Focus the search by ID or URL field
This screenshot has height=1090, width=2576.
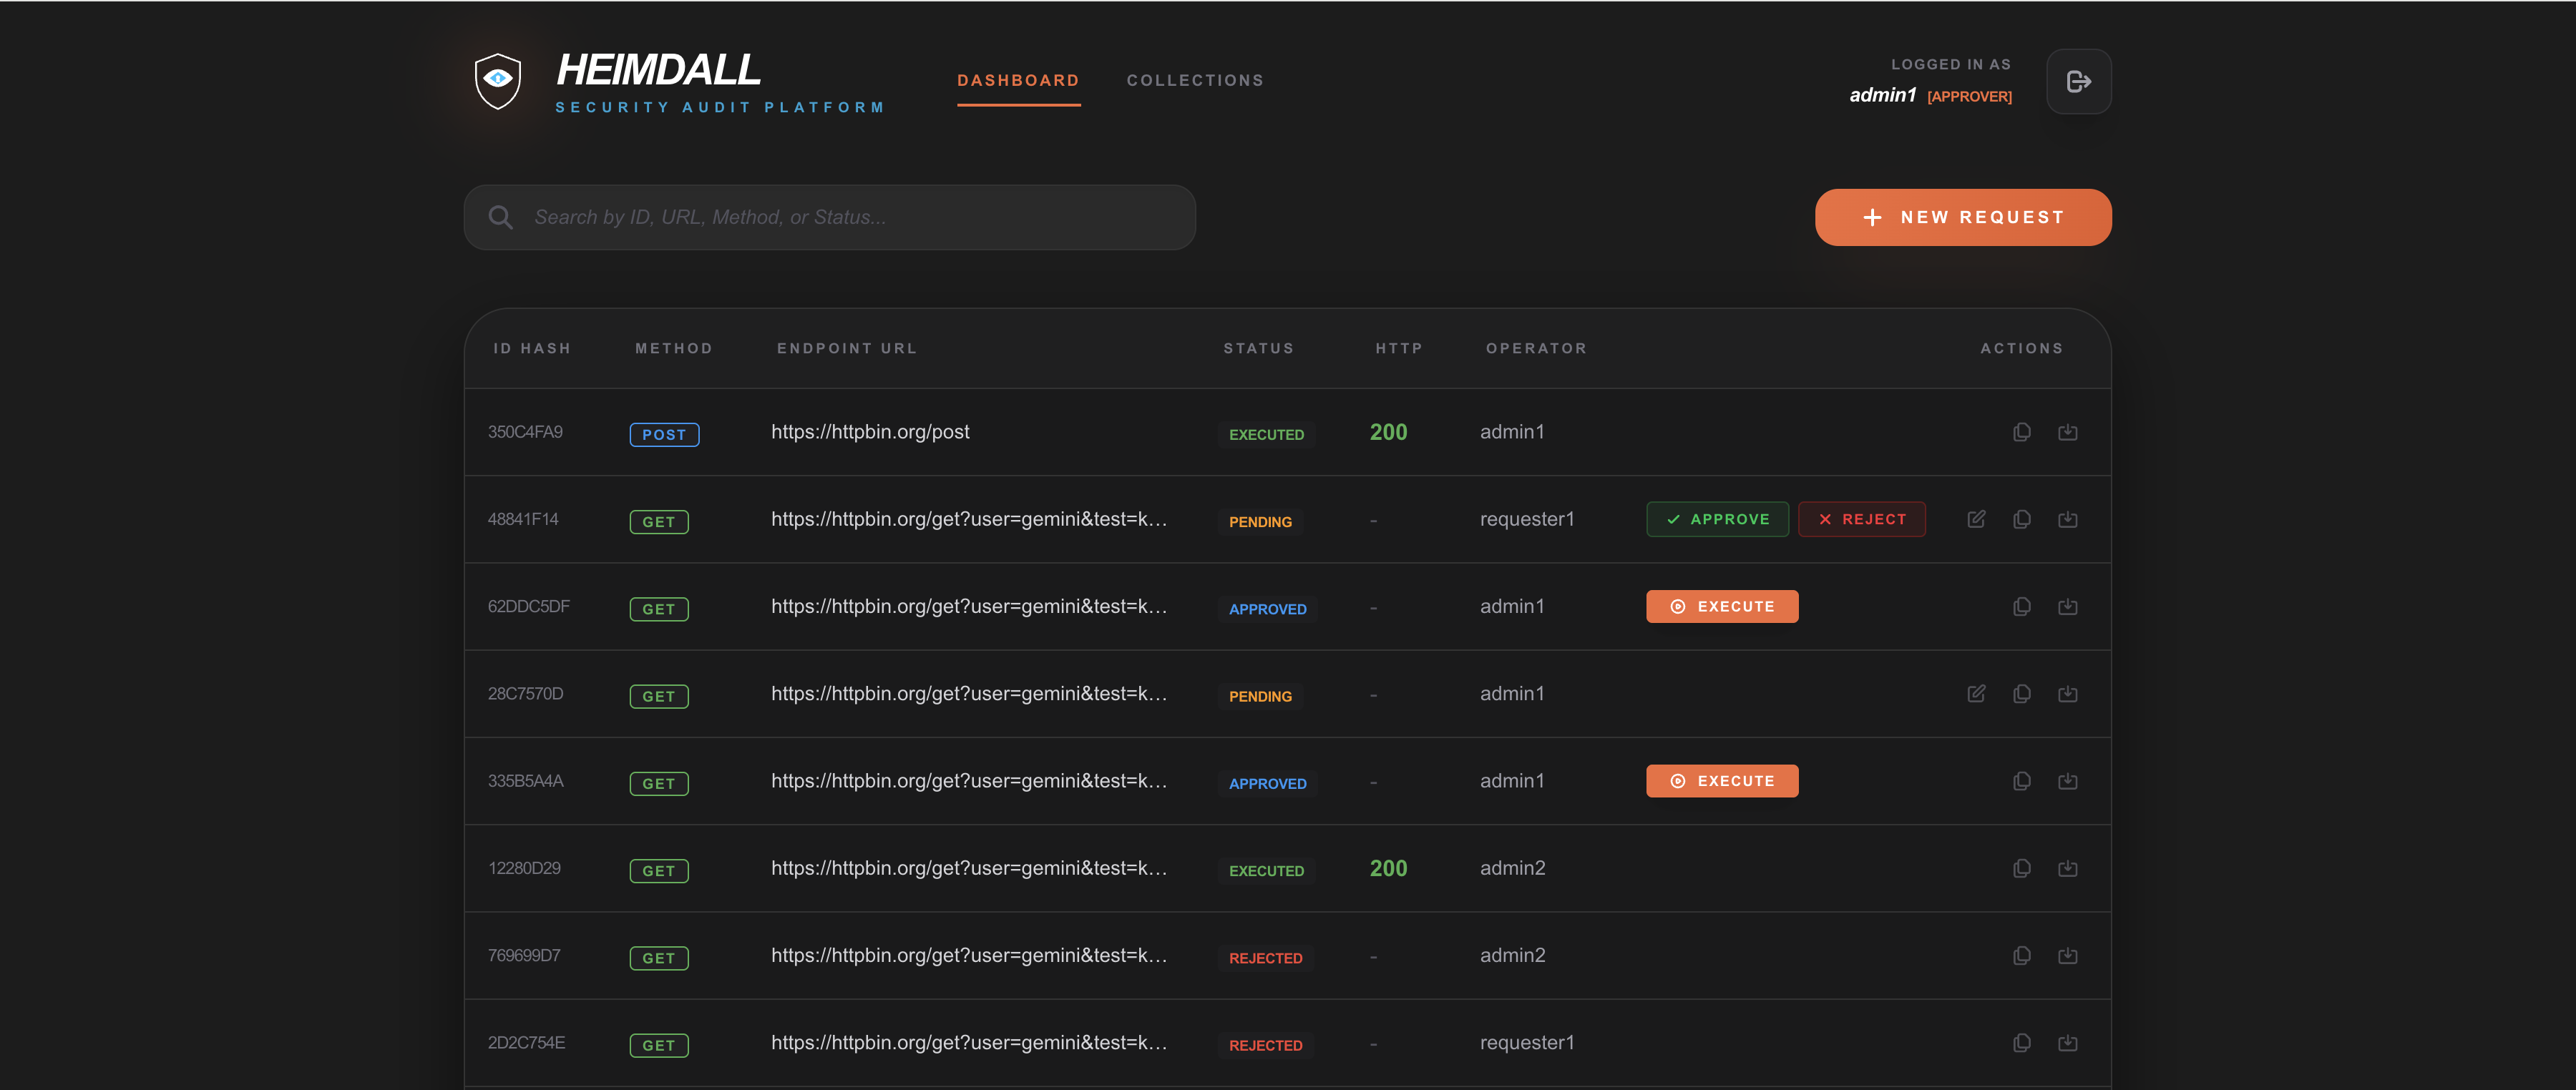point(850,218)
